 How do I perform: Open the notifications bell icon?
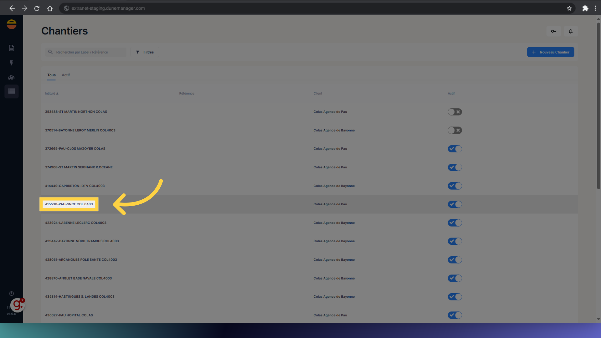click(x=571, y=31)
